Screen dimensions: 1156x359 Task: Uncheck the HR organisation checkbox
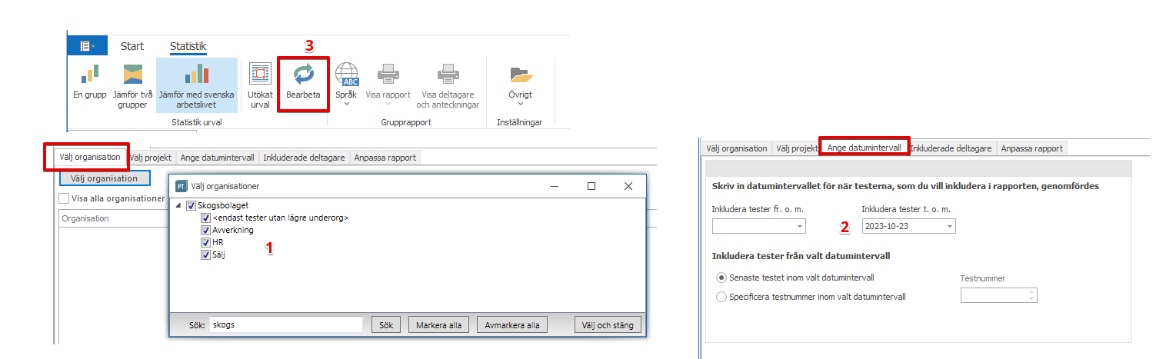click(205, 242)
